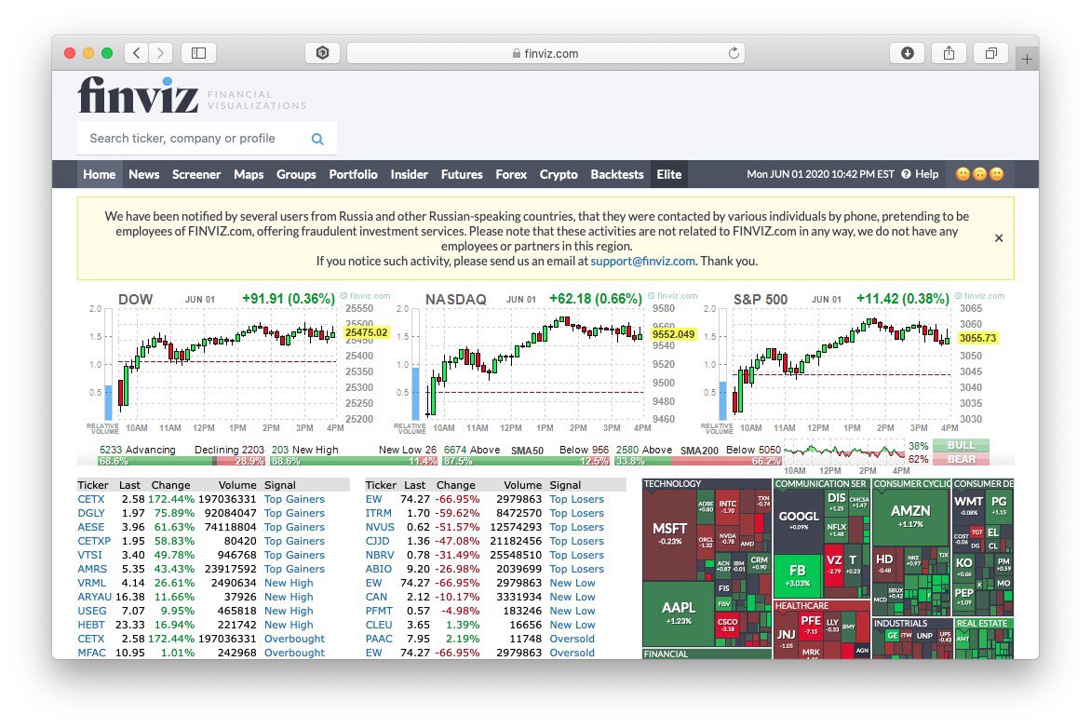Click the FB tile in heatmap
1091x728 pixels.
[798, 575]
